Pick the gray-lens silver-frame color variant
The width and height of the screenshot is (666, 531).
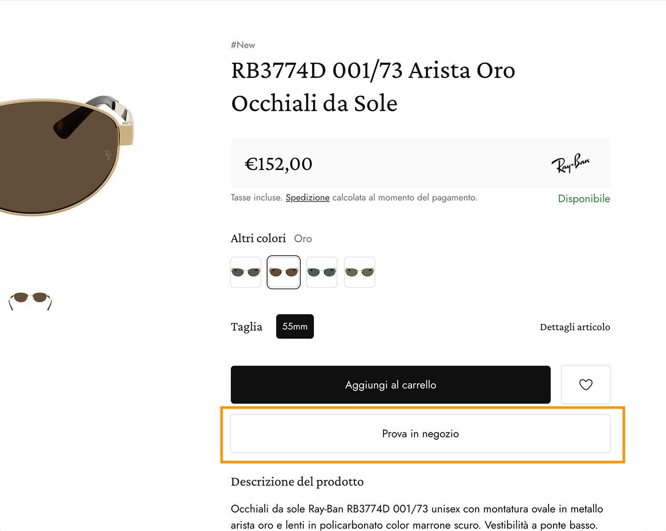point(322,272)
